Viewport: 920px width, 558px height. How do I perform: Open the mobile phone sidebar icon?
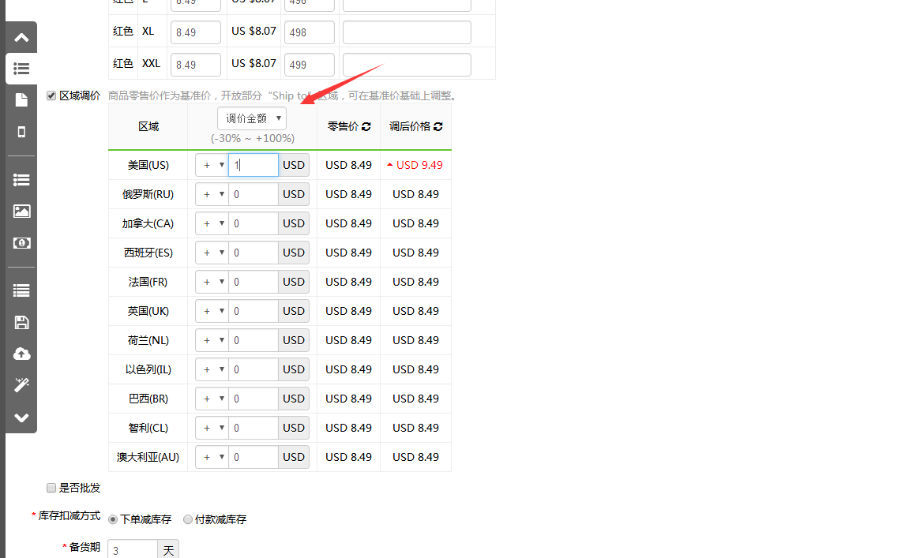[x=21, y=132]
